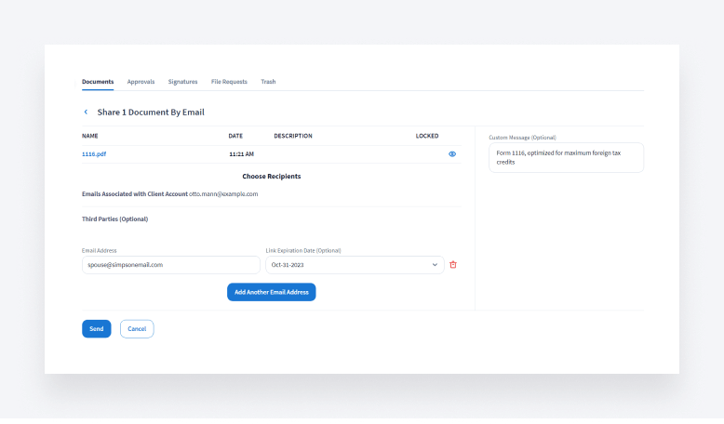Click the NAME column header
Screen dimensions: 724x424
tap(90, 136)
